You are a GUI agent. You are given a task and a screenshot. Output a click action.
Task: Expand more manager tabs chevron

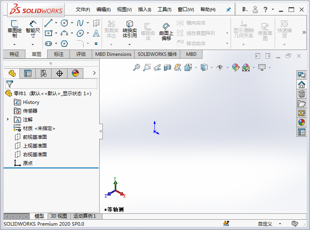94,73
